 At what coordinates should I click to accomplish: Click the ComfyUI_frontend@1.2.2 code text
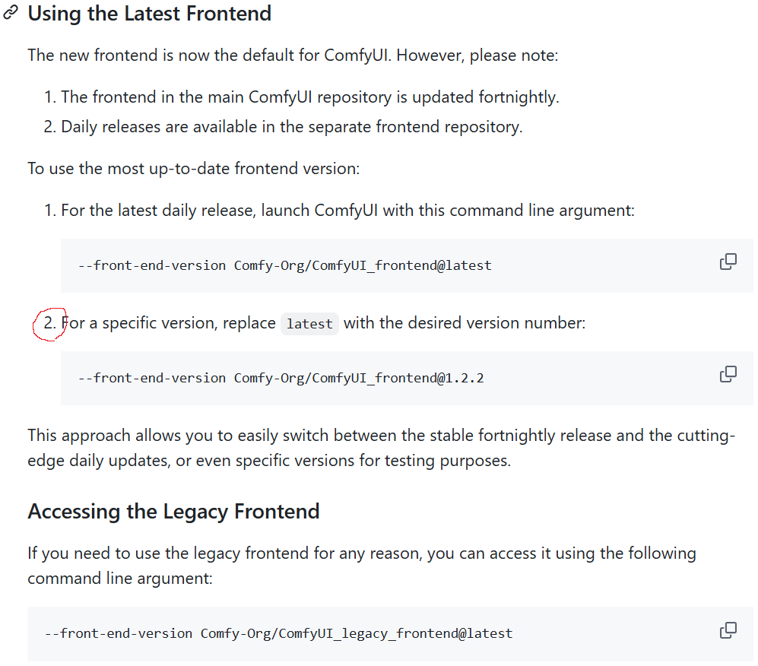tap(281, 378)
